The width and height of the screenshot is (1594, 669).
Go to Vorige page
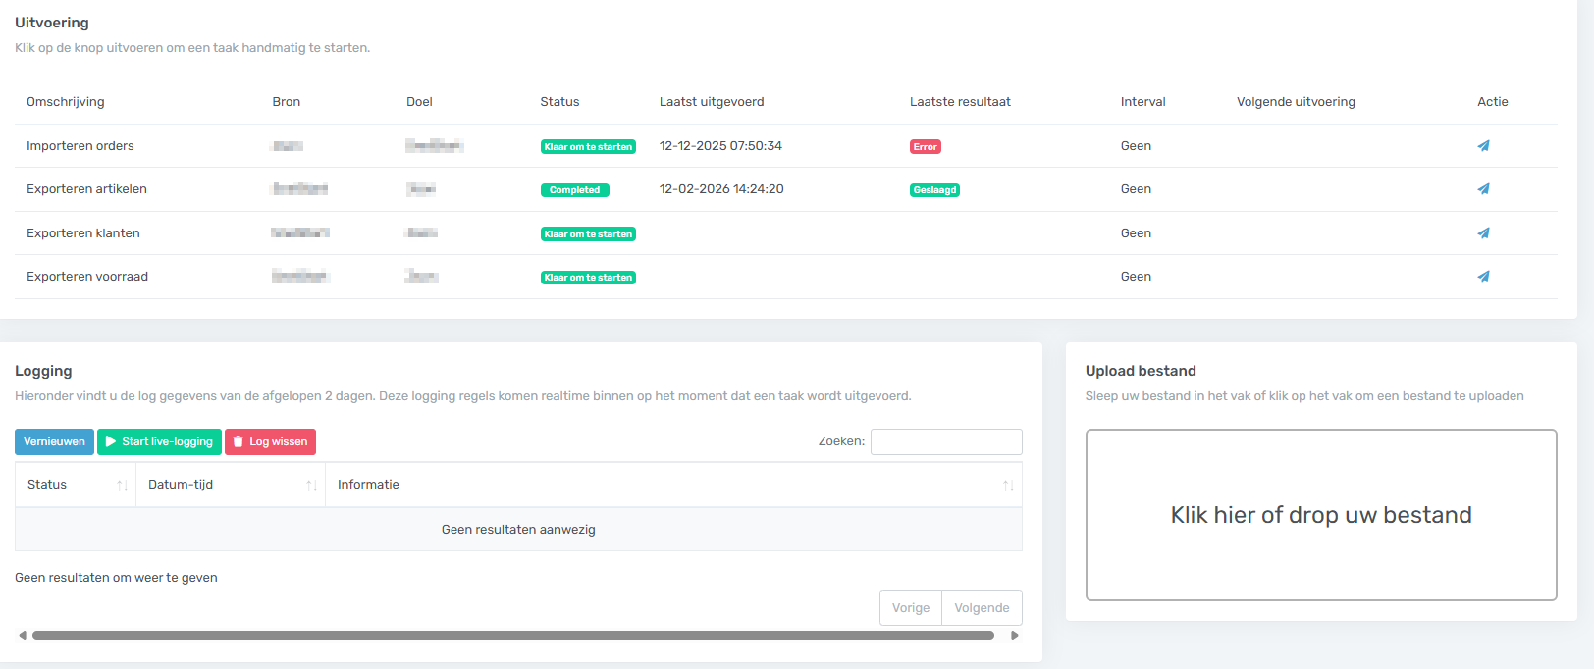pyautogui.click(x=910, y=608)
